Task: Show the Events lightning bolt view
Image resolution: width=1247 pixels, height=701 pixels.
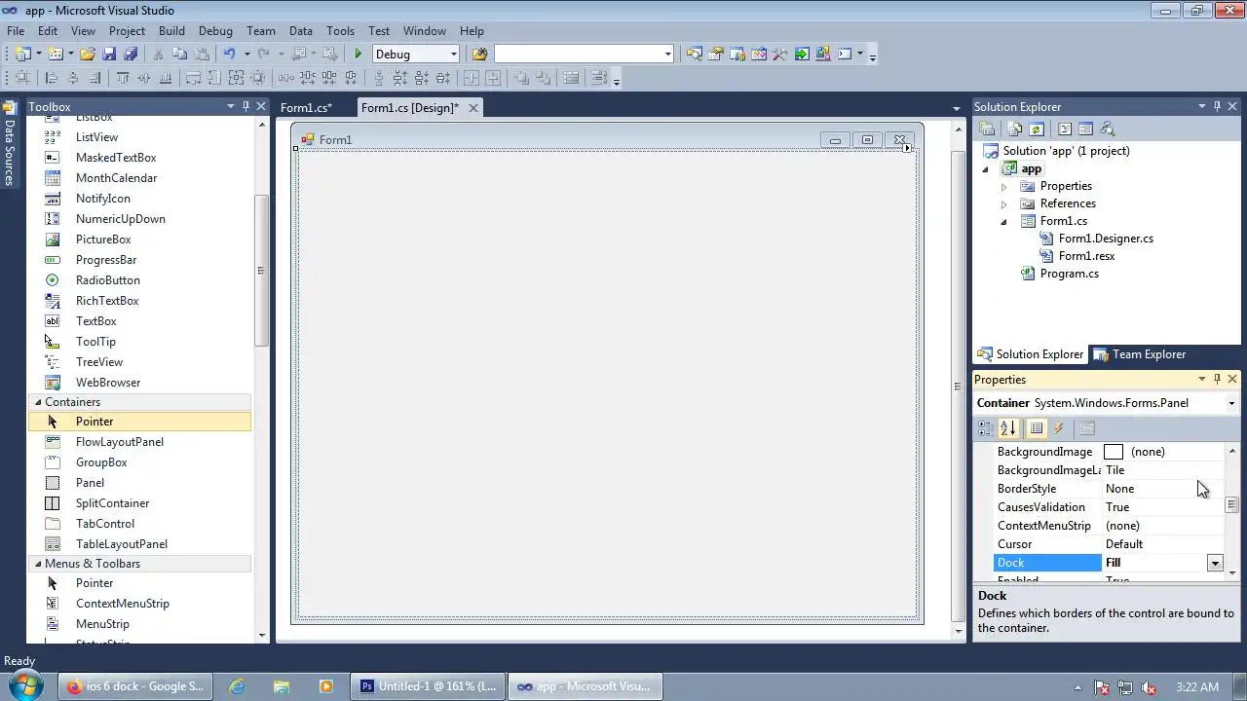Action: tap(1059, 428)
